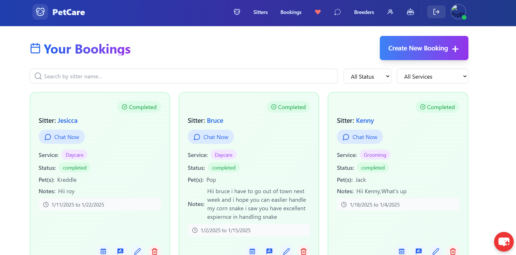Edit Jesicca's booking with pencil icon
516x255 pixels.
tap(137, 251)
